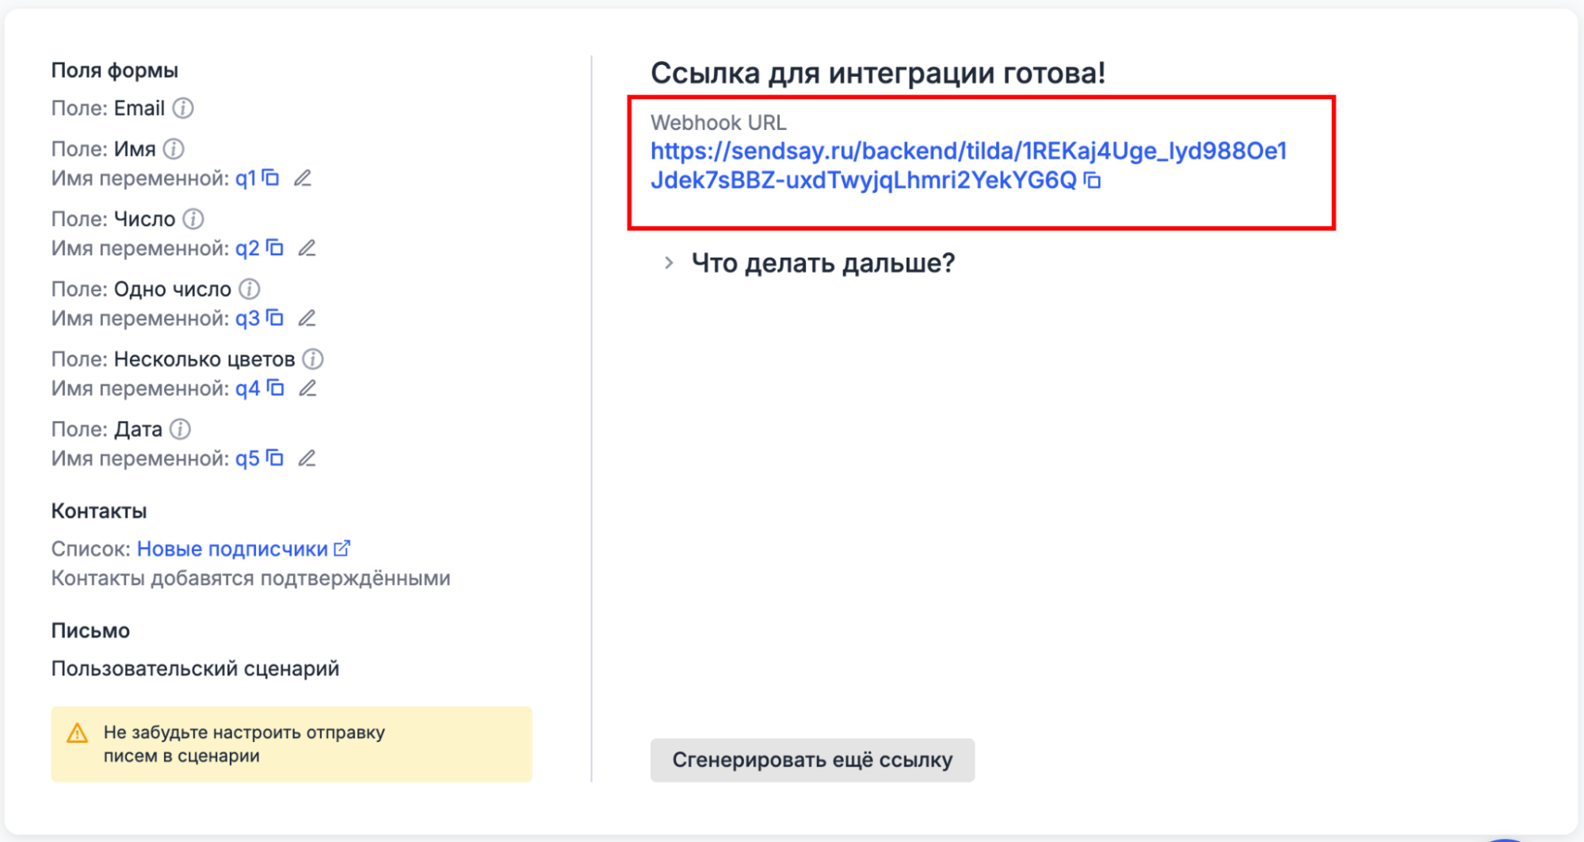Copy variable name q1
1584x842 pixels.
[x=271, y=178]
